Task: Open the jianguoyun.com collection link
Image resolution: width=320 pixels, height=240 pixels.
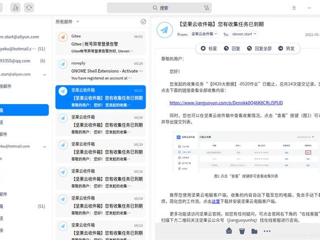Action: point(226,103)
